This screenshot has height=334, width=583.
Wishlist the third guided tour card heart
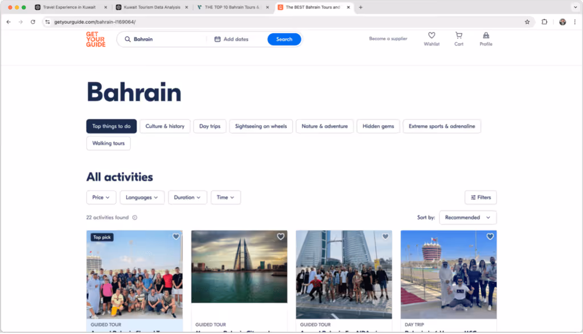[385, 237]
